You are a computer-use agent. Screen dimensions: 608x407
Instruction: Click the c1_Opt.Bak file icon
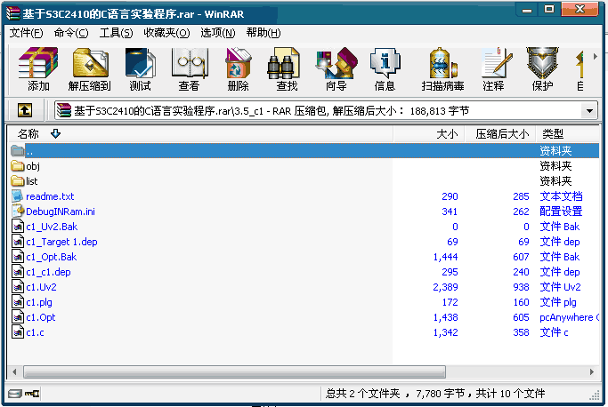(18, 257)
